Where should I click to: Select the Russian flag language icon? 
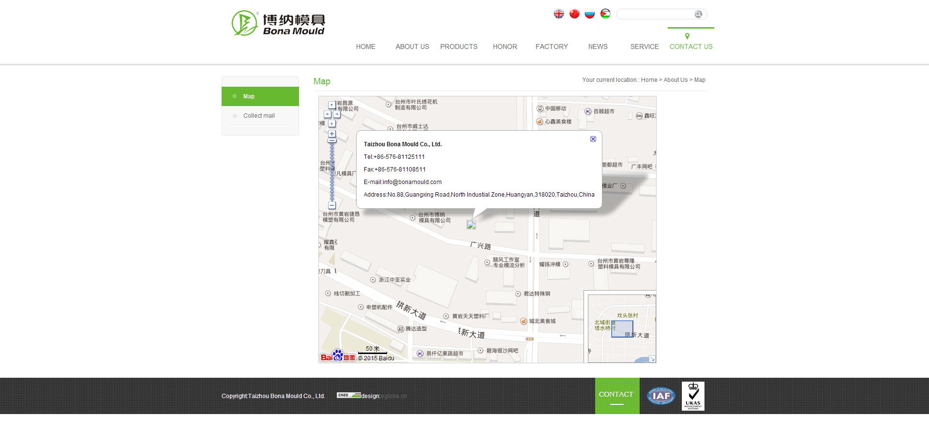tap(590, 14)
